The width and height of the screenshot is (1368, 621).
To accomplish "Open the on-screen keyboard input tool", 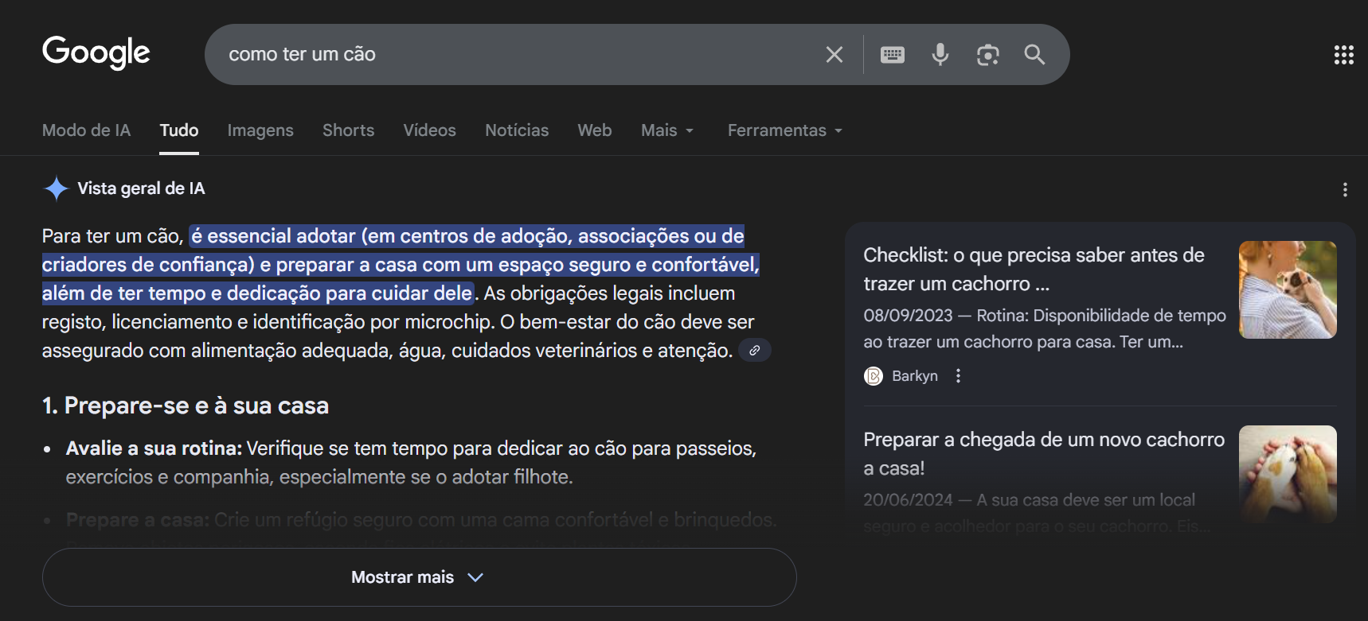I will [892, 55].
